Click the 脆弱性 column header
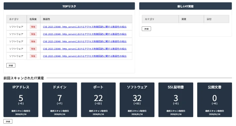This screenshot has height=126, width=236. coord(86,19)
